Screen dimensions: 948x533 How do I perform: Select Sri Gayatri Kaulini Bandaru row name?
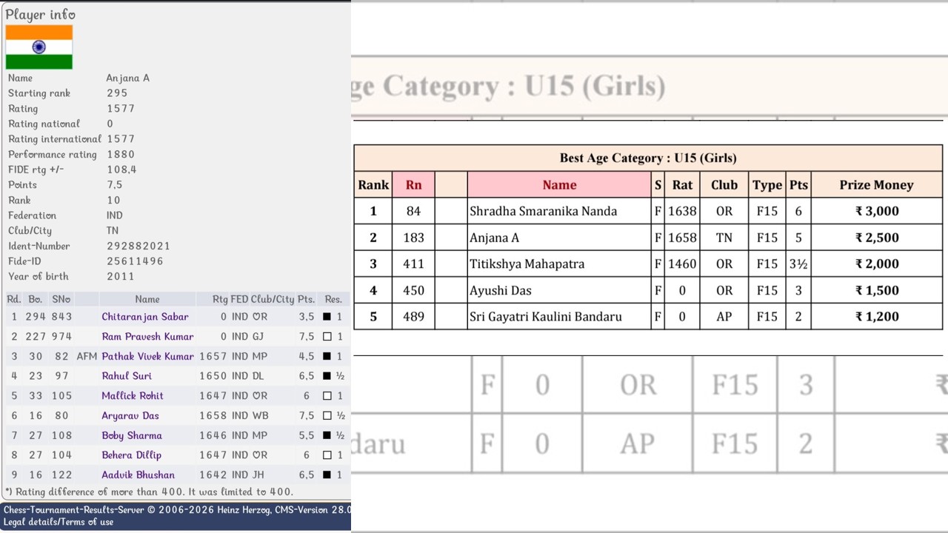[546, 316]
